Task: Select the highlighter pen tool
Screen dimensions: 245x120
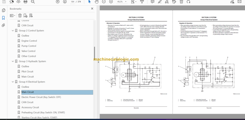Action: tap(160, 2)
